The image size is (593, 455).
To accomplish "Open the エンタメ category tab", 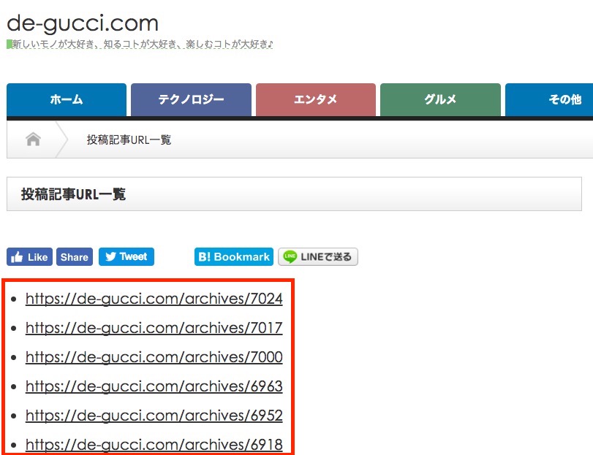I will coord(316,100).
